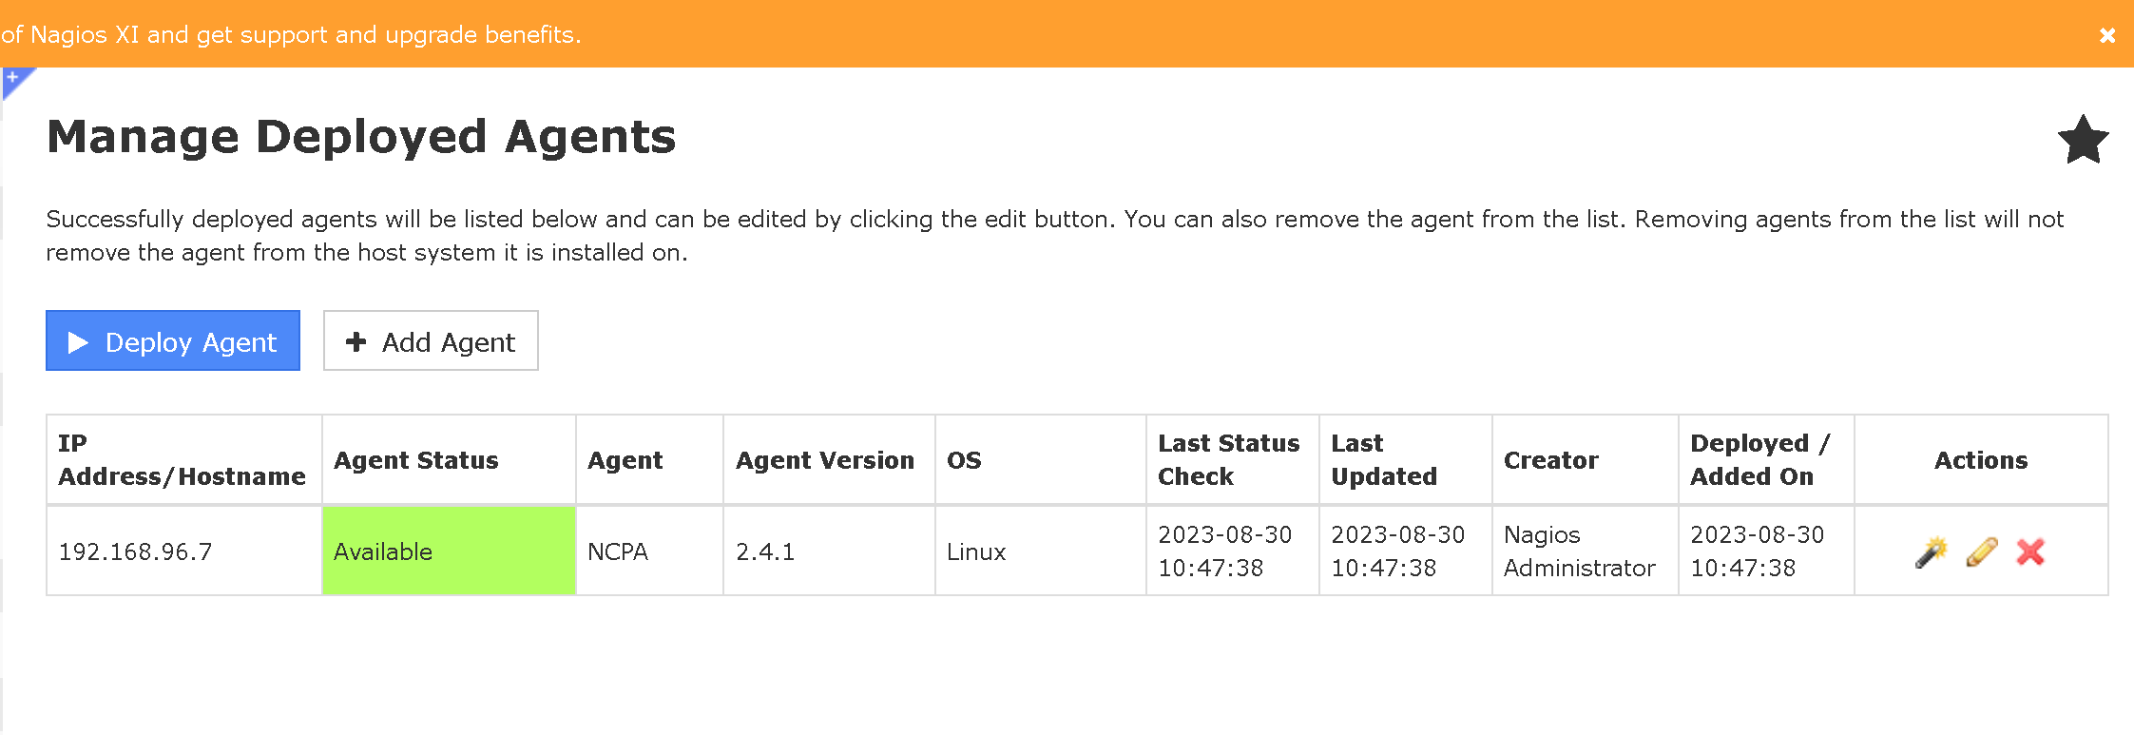Click the Add Agent button

(x=431, y=341)
